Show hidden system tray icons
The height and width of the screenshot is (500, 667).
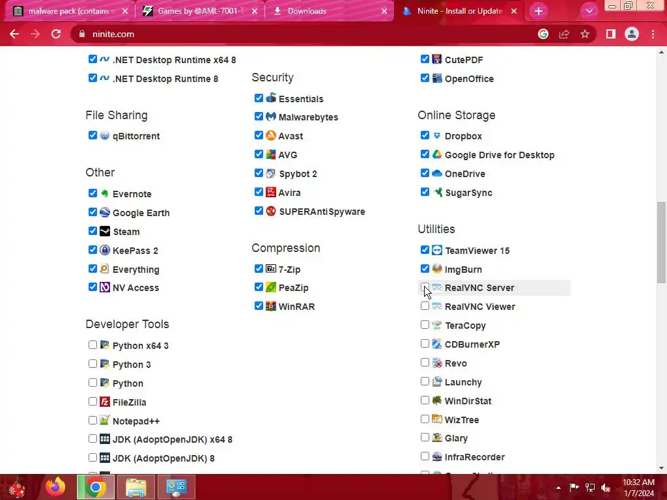(x=558, y=488)
